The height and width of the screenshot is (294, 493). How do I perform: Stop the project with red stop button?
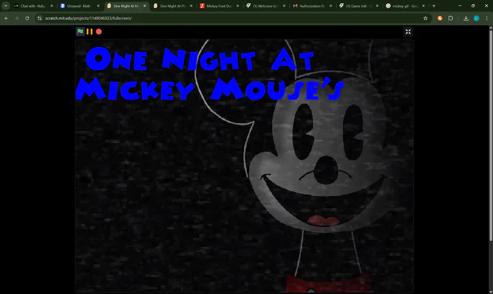coord(99,31)
